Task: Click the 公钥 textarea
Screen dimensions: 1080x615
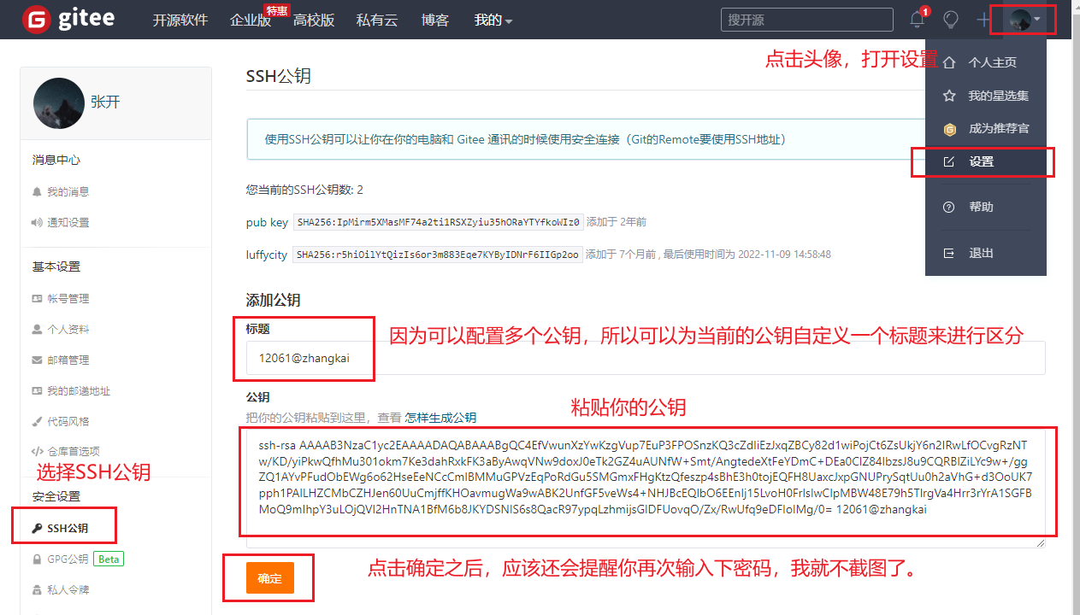Action: (x=646, y=489)
